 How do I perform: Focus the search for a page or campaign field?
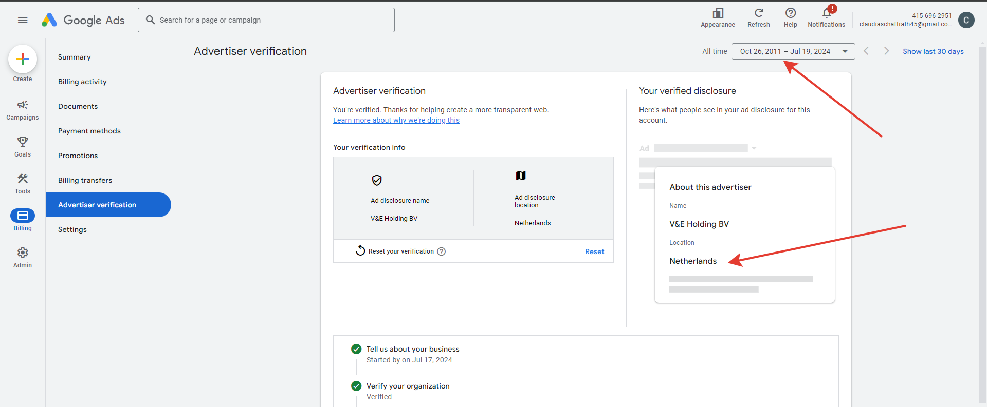[266, 20]
